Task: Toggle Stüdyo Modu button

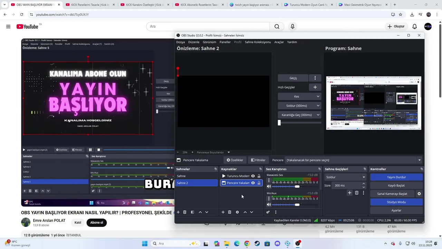Action: [x=396, y=202]
